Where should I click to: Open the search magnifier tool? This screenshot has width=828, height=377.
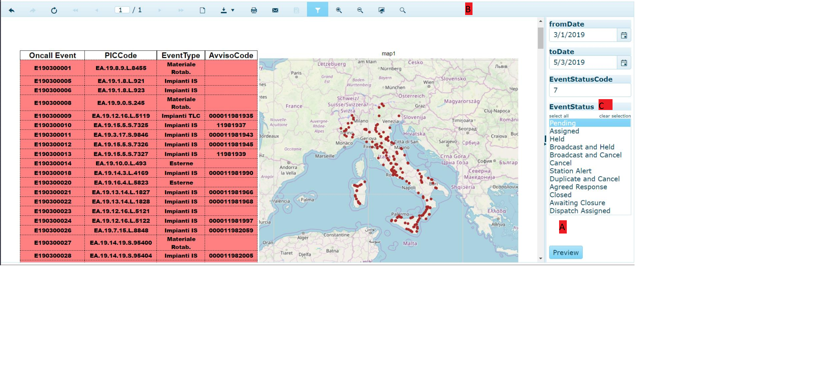(x=403, y=10)
